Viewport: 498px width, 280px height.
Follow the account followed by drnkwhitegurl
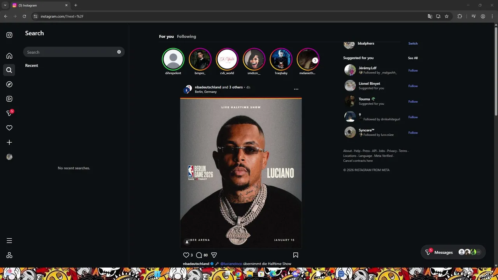coord(413,117)
